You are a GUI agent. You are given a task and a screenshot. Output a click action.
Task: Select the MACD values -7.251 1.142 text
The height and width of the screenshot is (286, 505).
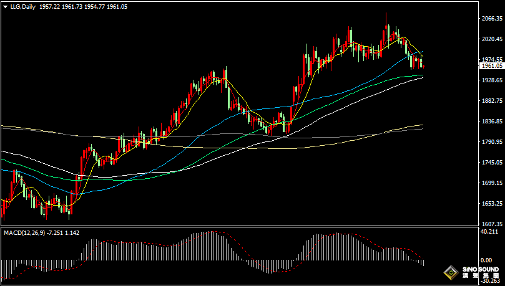click(63, 232)
